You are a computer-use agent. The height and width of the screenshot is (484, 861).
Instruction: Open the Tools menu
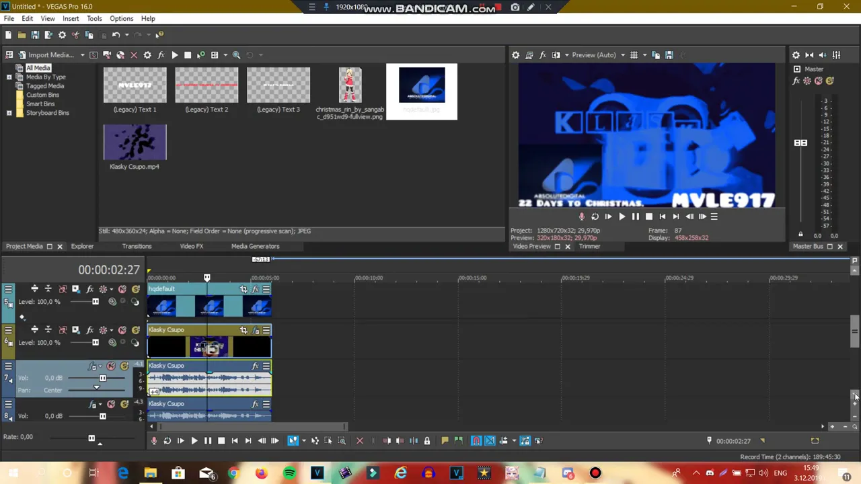(94, 18)
